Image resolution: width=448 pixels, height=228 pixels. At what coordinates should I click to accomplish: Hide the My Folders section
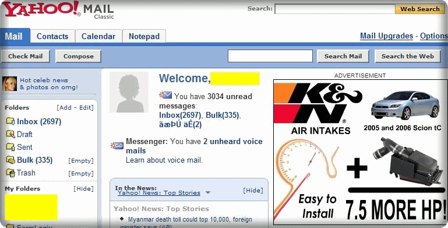point(83,189)
